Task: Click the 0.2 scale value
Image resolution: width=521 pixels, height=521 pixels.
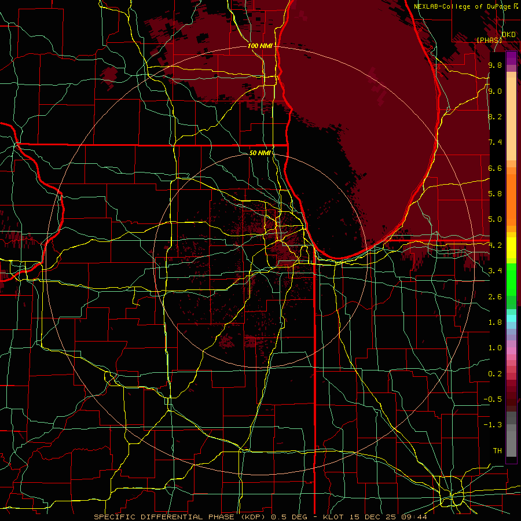Action: click(495, 374)
